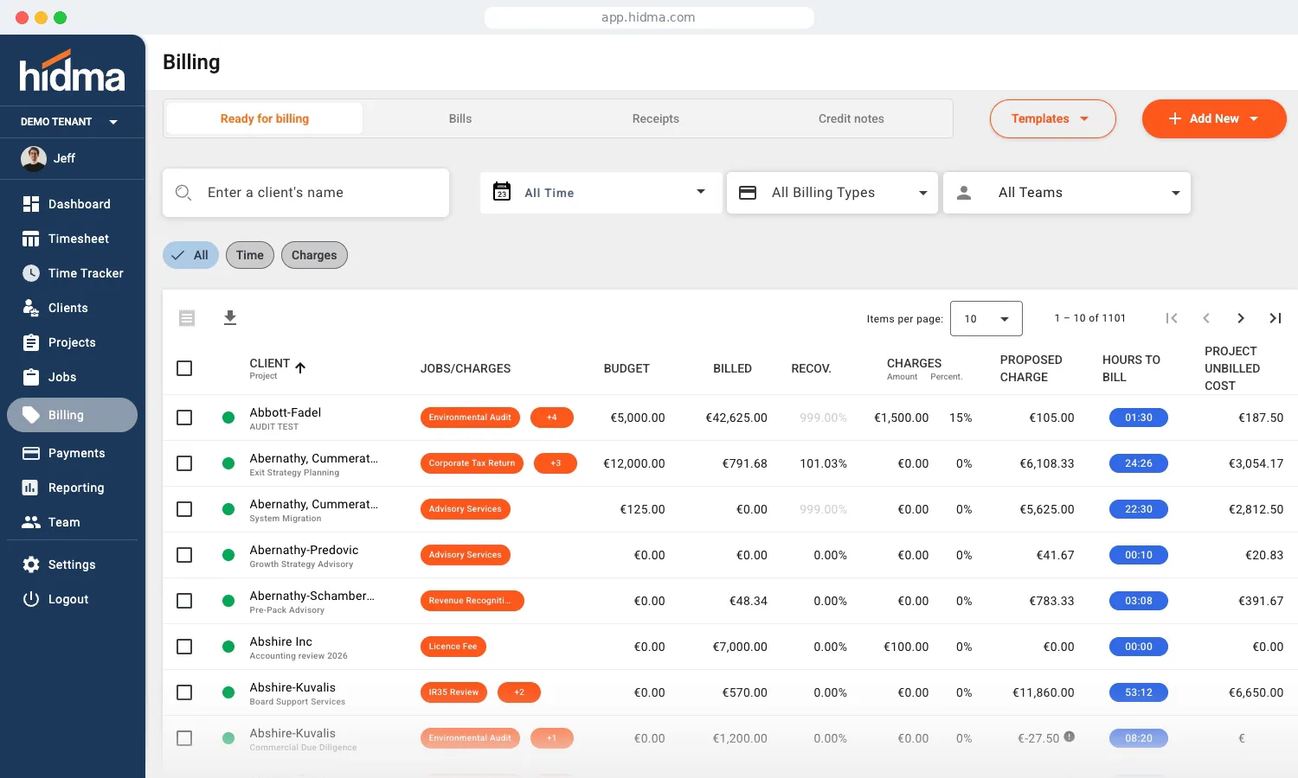1298x778 pixels.
Task: Select the Ready for billing tab
Action: (x=265, y=118)
